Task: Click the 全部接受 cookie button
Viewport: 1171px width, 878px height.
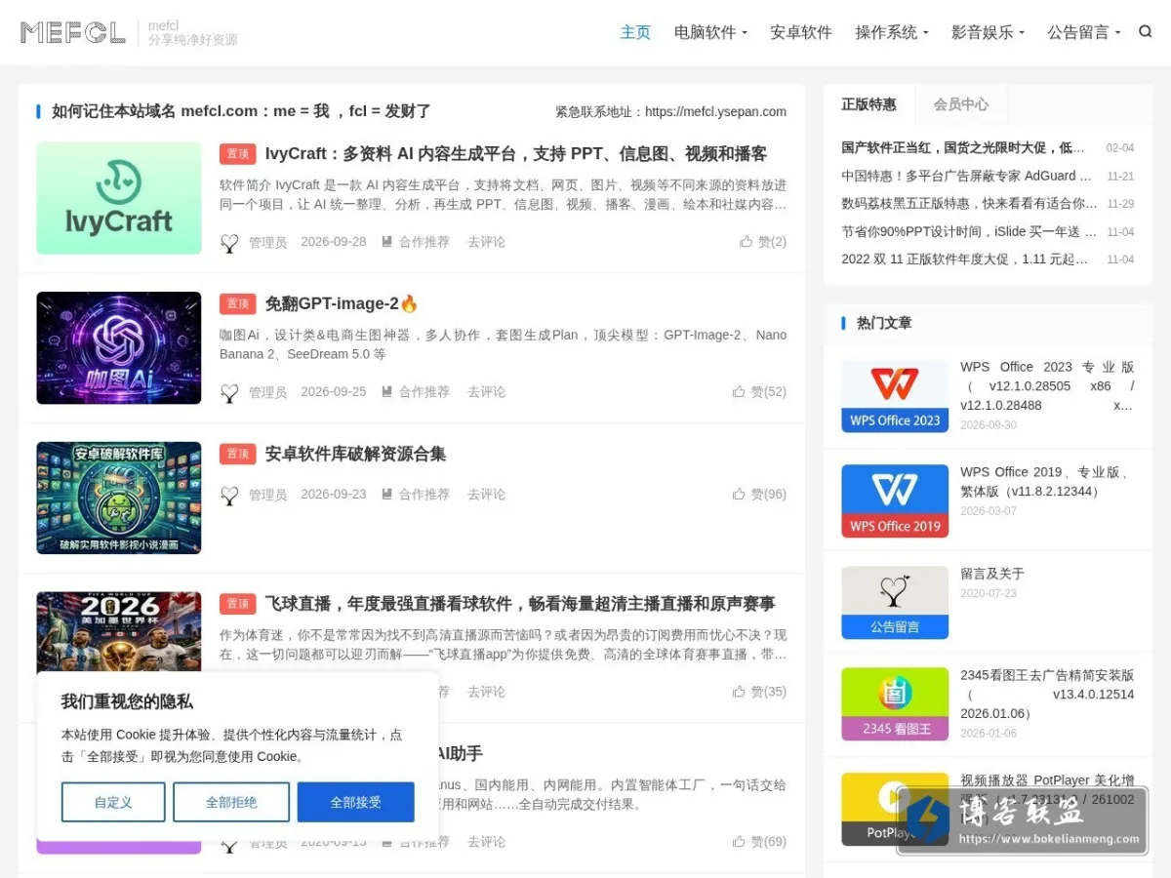Action: 356,802
